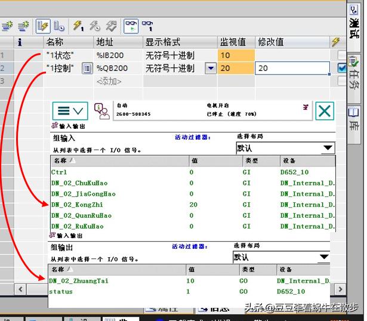Click the 设备 header in group input list
367x321 pixels.
point(307,160)
